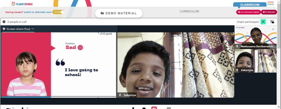Open screen share options (three dots)
The height and width of the screenshot is (109, 281).
[x=33, y=29]
